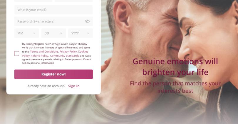Focus the Password (8+ characters) field
The image size is (238, 124).
[x=53, y=21]
